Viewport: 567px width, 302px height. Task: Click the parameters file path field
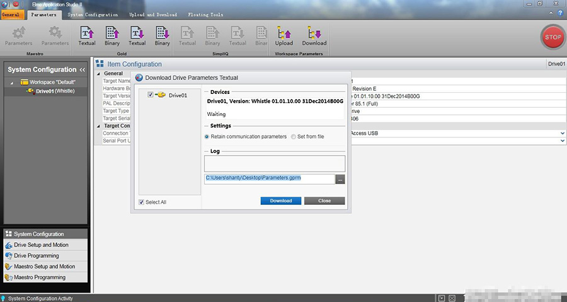click(x=269, y=178)
